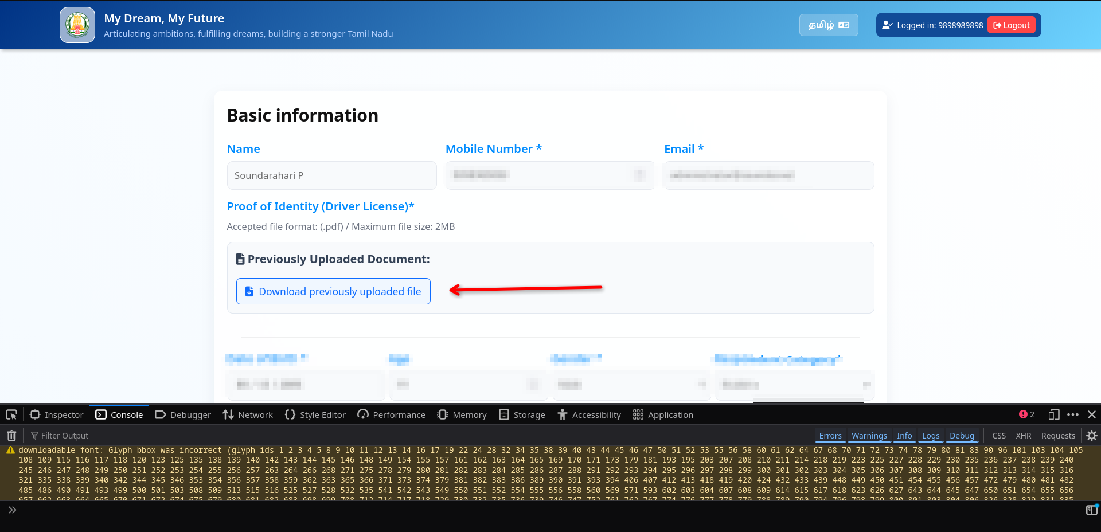Click the red Logout button
The width and height of the screenshot is (1101, 532).
pyautogui.click(x=1011, y=25)
